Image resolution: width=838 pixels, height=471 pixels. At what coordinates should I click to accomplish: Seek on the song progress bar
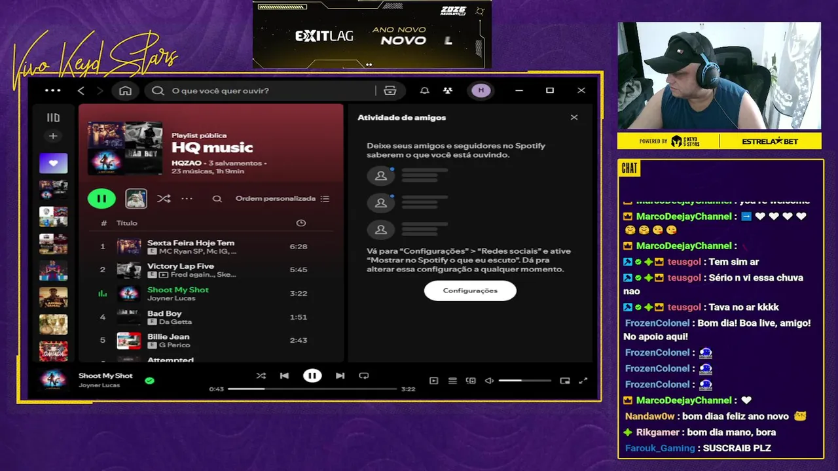point(312,389)
